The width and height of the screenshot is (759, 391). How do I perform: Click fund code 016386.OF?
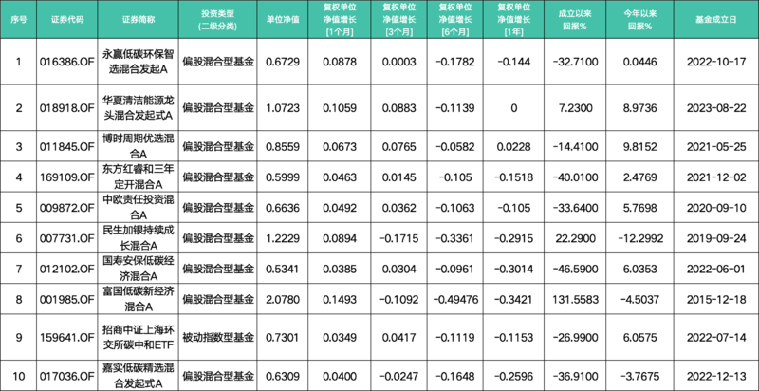[66, 62]
